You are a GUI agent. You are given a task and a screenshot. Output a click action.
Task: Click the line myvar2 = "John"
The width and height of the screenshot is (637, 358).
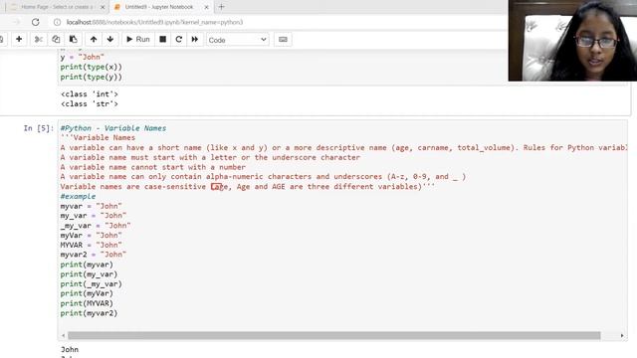click(94, 255)
